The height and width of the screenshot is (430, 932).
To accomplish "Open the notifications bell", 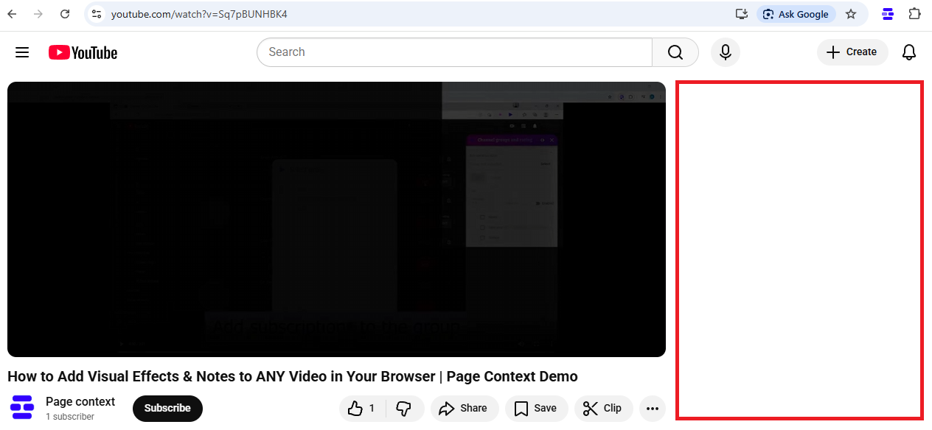I will click(x=910, y=52).
